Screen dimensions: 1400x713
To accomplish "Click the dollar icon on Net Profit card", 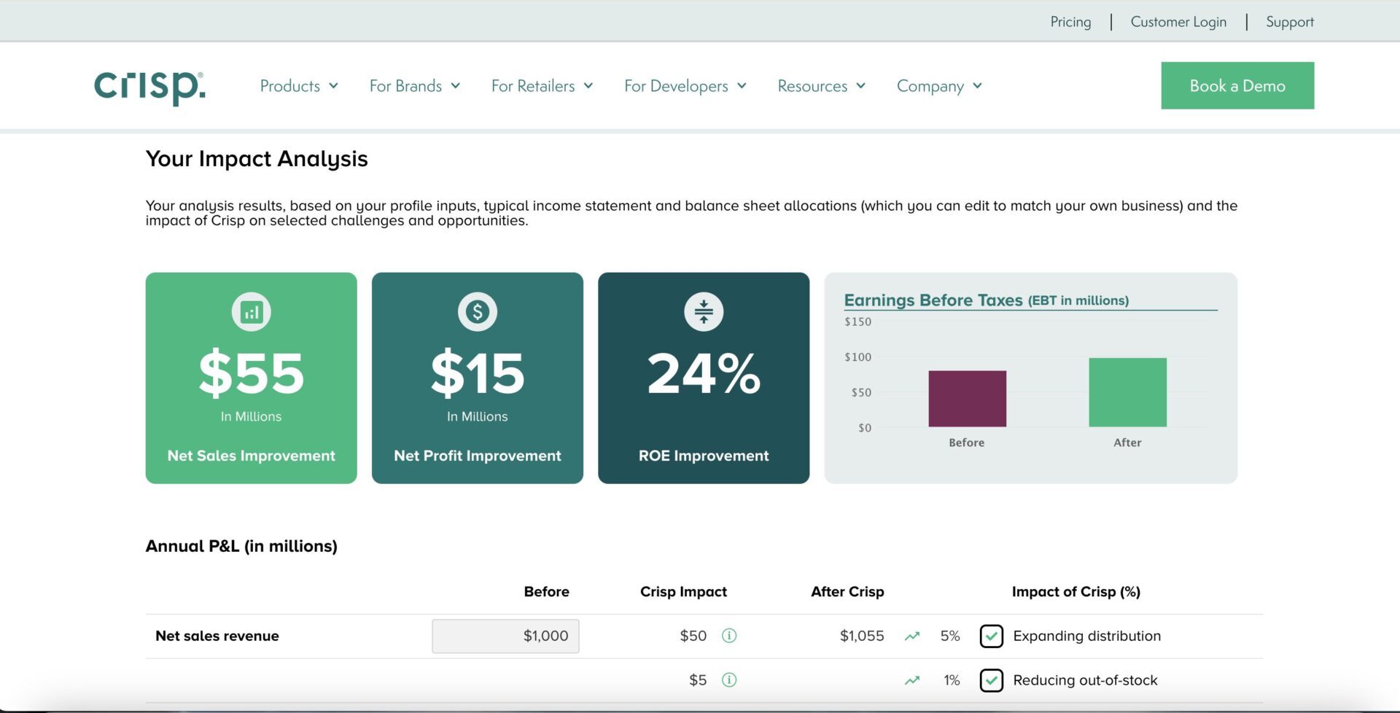I will coord(478,312).
